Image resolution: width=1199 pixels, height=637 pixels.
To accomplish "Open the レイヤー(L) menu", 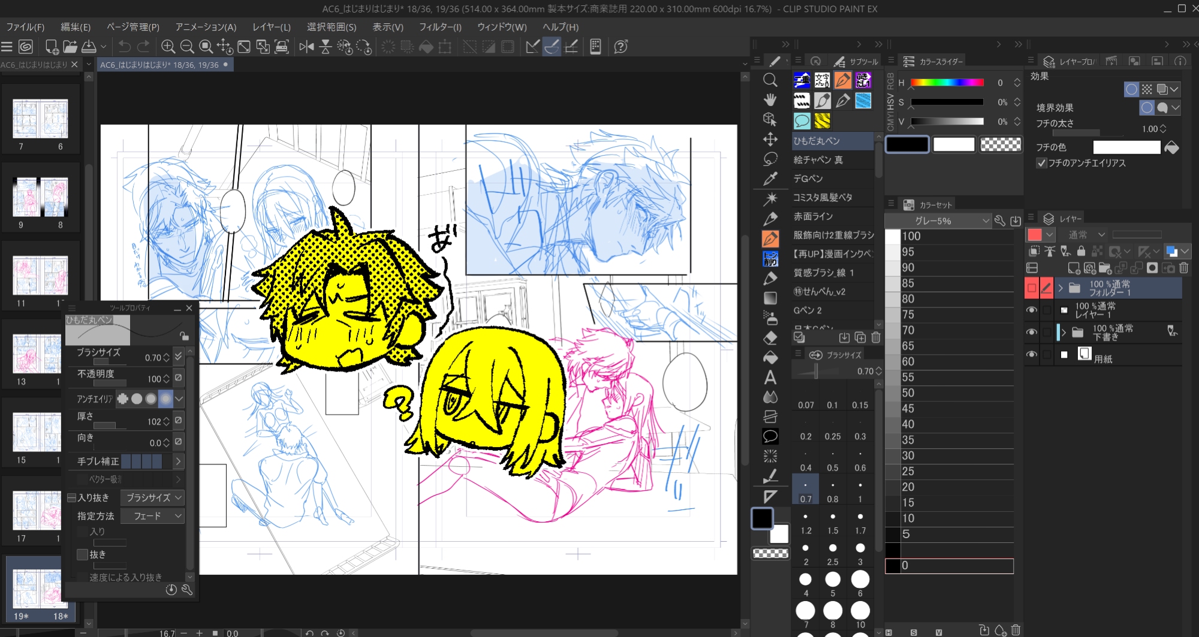I will (x=271, y=27).
